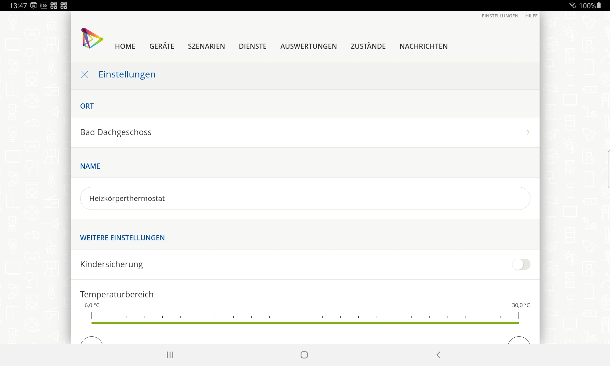Tap the Wi-Fi icon in status bar
610x366 pixels.
point(572,5)
